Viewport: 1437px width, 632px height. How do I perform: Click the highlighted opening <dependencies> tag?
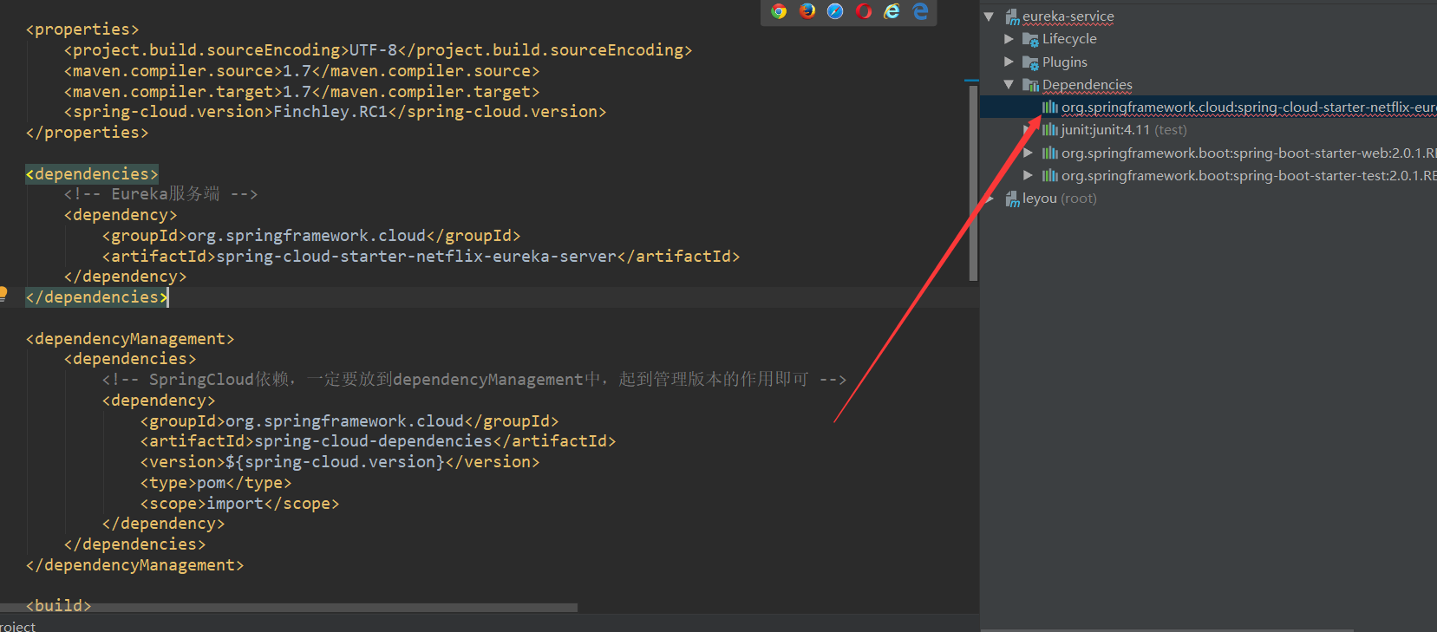pyautogui.click(x=92, y=174)
